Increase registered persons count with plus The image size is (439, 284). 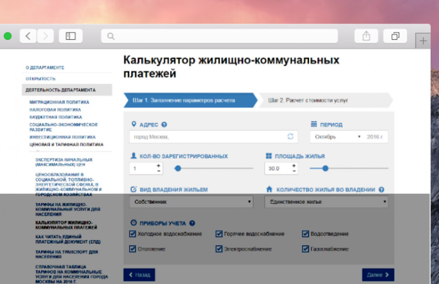pos(159,166)
